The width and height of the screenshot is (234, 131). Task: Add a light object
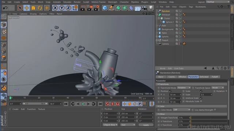[151, 8]
